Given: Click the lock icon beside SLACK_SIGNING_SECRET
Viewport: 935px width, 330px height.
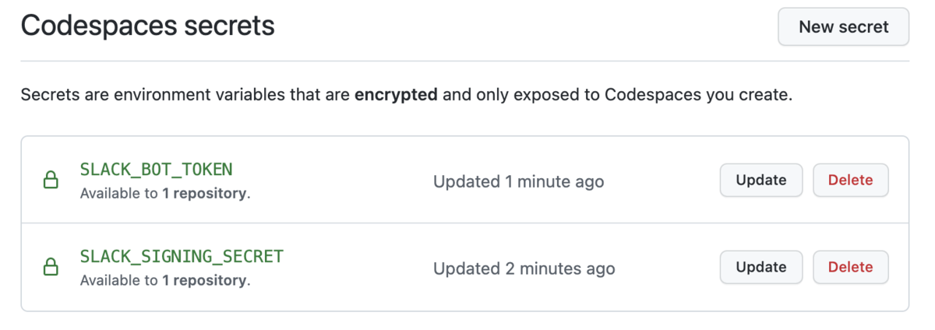Looking at the screenshot, I should 51,268.
